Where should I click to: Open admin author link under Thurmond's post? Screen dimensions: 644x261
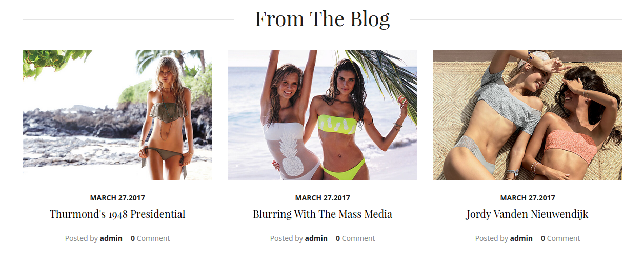click(111, 238)
